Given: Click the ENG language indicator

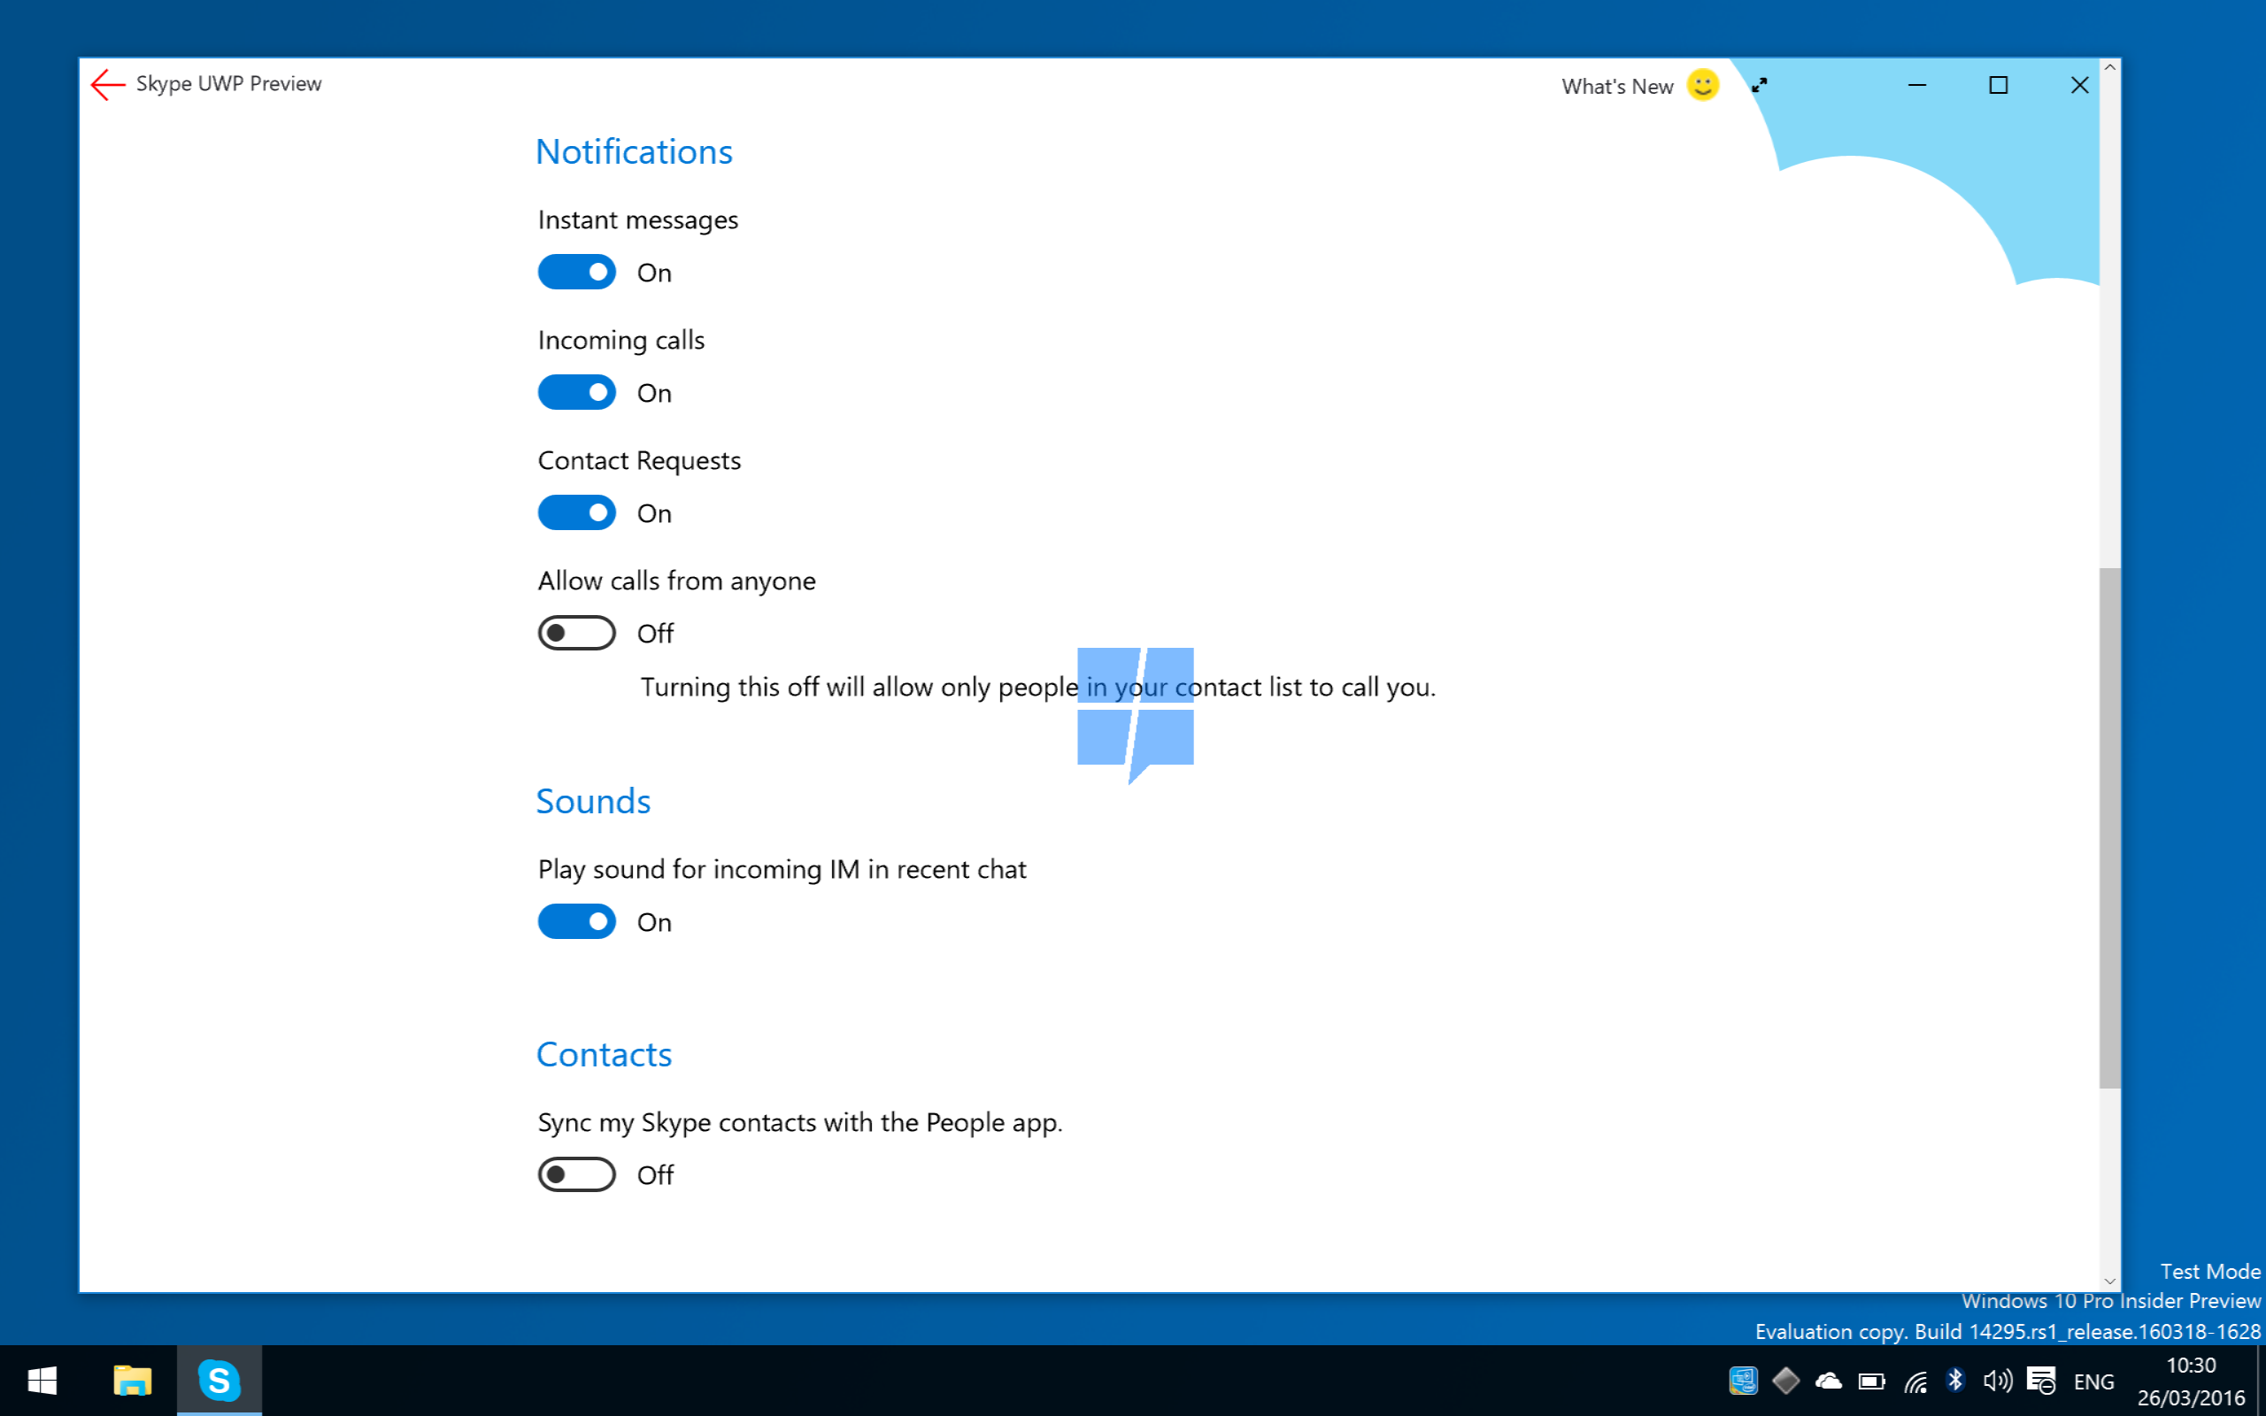Looking at the screenshot, I should (2093, 1381).
